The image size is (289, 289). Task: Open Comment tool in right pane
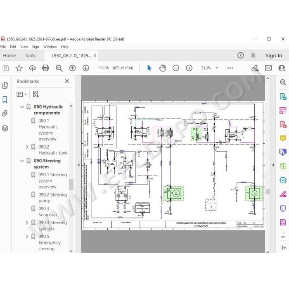point(283,138)
